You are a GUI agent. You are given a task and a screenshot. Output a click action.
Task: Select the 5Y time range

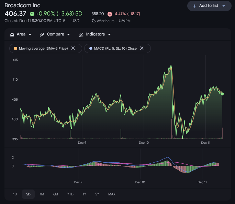[97, 194]
